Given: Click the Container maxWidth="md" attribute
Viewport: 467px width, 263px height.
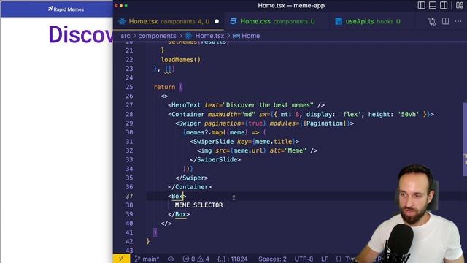Looking at the screenshot, I should coord(231,114).
